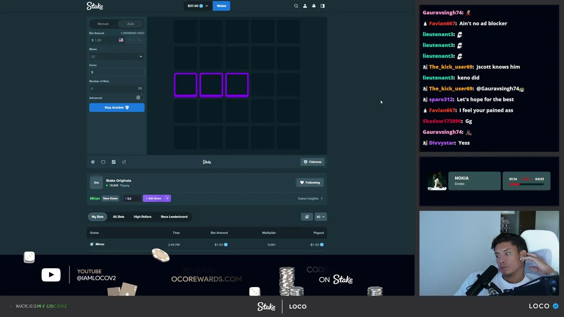Screen dimensions: 564x317
Task: Switch to Auto betting mode
Action: [130, 24]
